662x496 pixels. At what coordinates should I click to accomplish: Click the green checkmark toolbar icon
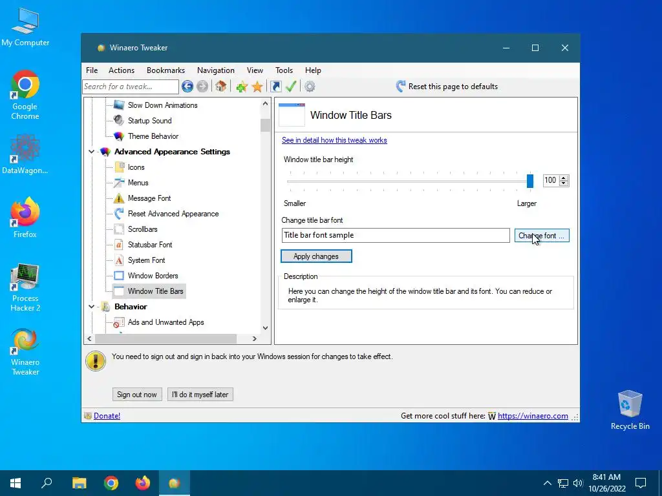291,86
